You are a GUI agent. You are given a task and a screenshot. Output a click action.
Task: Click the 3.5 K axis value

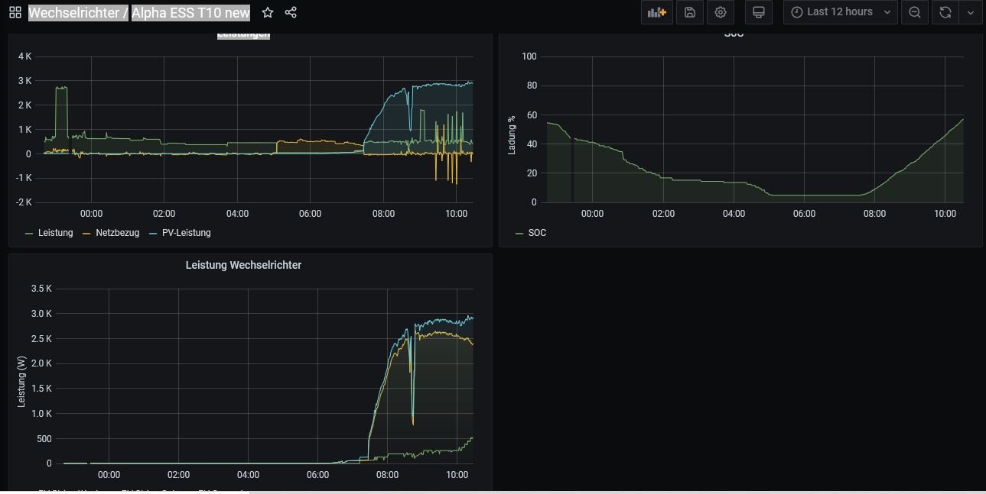pyautogui.click(x=41, y=289)
